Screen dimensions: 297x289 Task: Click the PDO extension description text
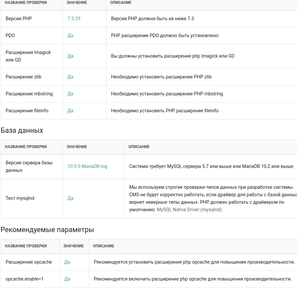pyautogui.click(x=165, y=35)
